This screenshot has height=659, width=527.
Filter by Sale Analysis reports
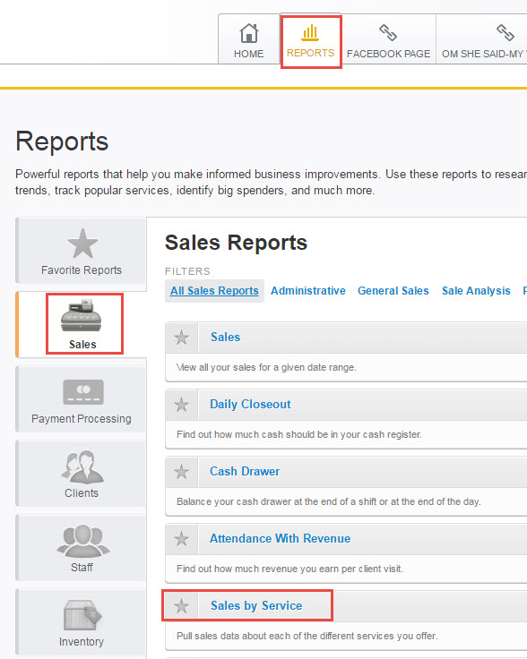coord(476,291)
